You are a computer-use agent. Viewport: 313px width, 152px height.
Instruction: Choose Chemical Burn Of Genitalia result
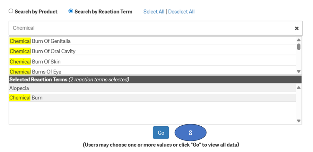coord(40,41)
